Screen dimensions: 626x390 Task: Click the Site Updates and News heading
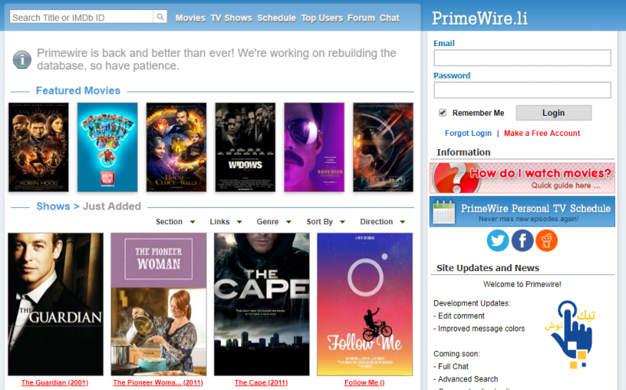point(487,268)
